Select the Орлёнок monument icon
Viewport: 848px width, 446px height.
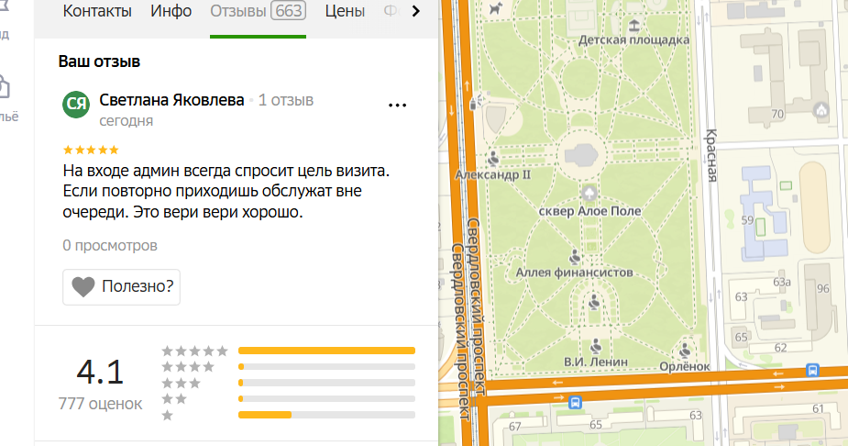pos(685,351)
